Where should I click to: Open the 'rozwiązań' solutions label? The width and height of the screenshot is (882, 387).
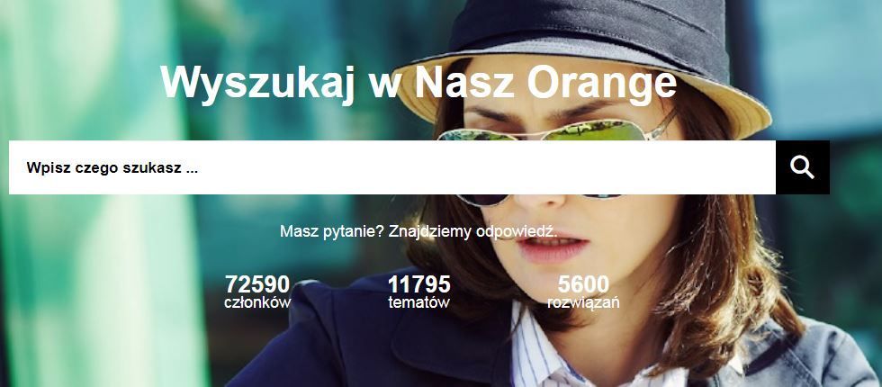pos(583,302)
